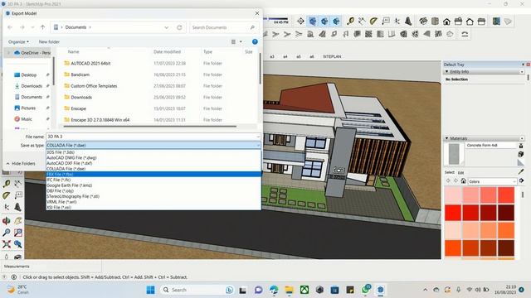Collapse the Materials panel

click(446, 138)
